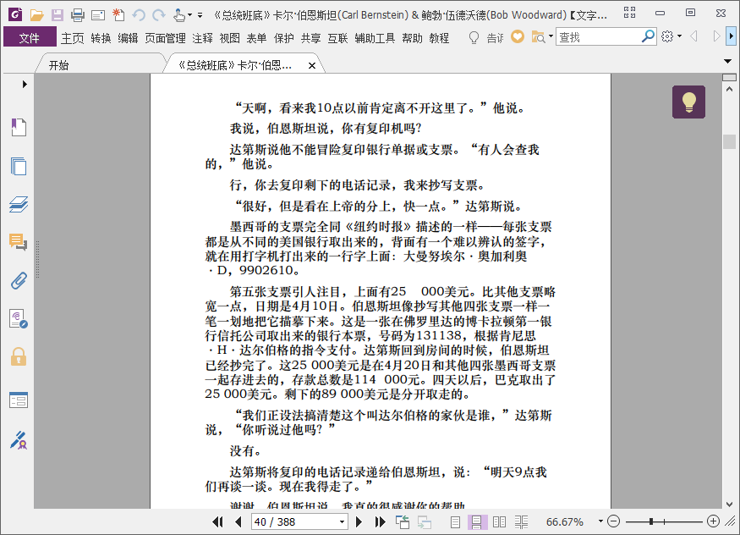Click the magnifier search icon in find box
Image resolution: width=740 pixels, height=535 pixels.
pos(648,36)
